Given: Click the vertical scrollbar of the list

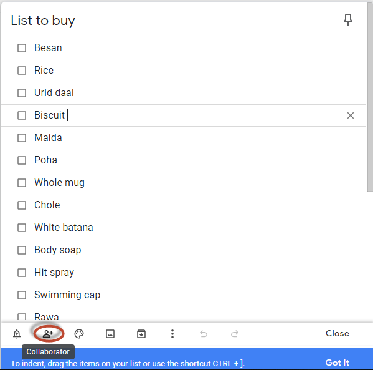Looking at the screenshot, I should pyautogui.click(x=370, y=97).
